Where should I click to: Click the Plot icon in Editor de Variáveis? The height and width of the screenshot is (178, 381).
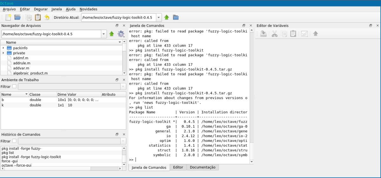point(304,34)
